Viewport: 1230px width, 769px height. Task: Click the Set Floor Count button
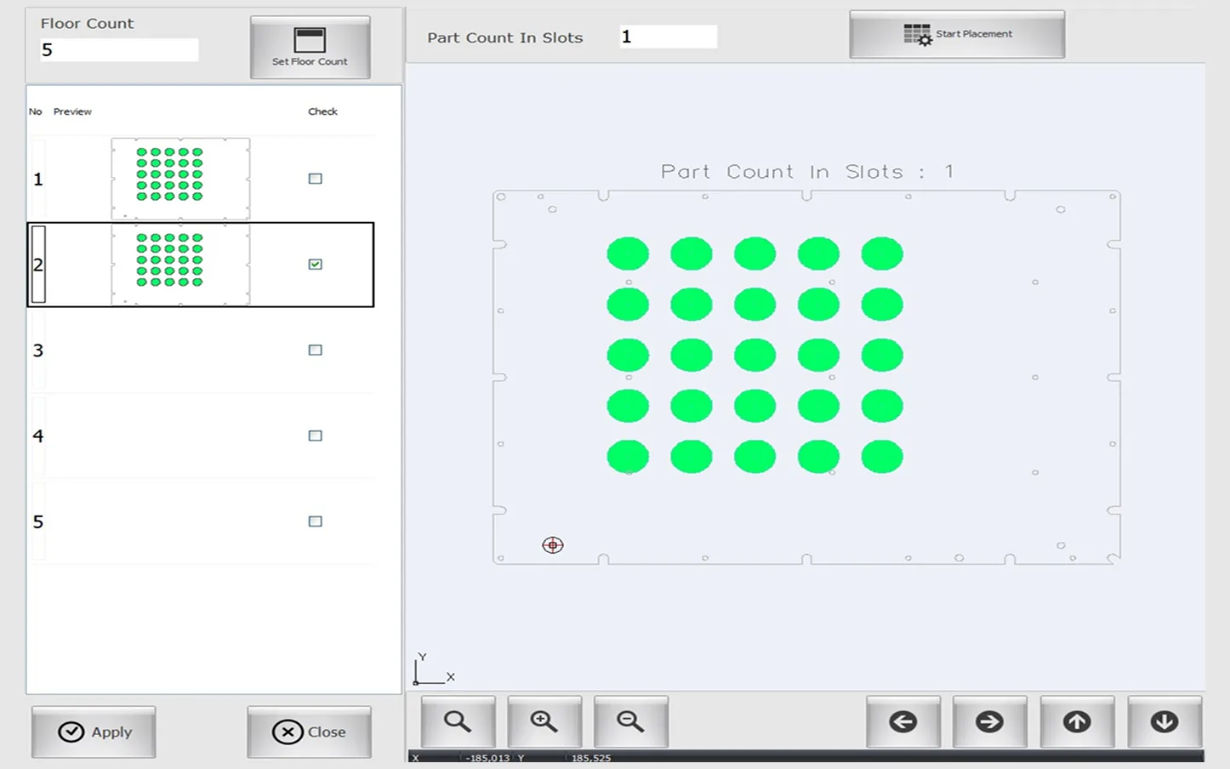[x=310, y=48]
